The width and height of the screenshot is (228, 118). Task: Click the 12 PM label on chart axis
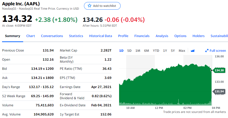[x=159, y=108]
